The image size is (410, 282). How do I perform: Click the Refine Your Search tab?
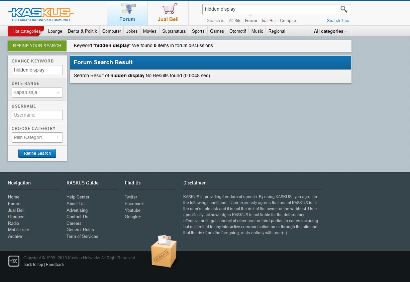coord(37,46)
